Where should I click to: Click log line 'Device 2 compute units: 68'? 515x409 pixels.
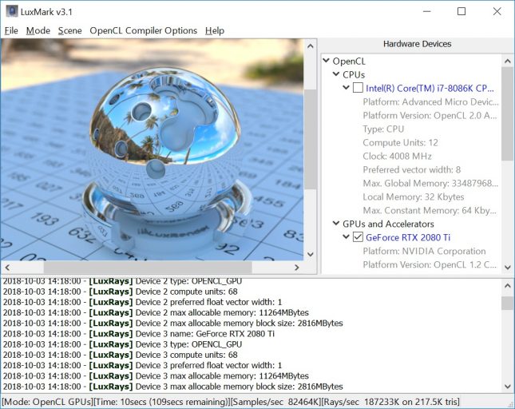pyautogui.click(x=121, y=292)
